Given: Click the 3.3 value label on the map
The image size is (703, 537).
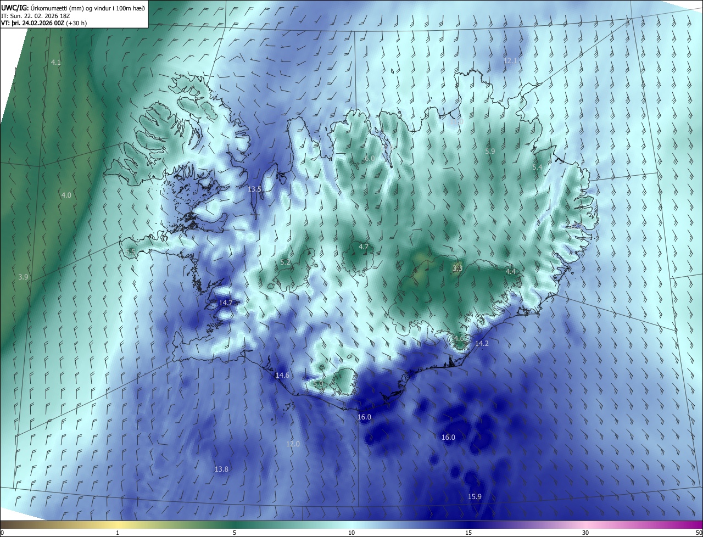Looking at the screenshot, I should [457, 268].
